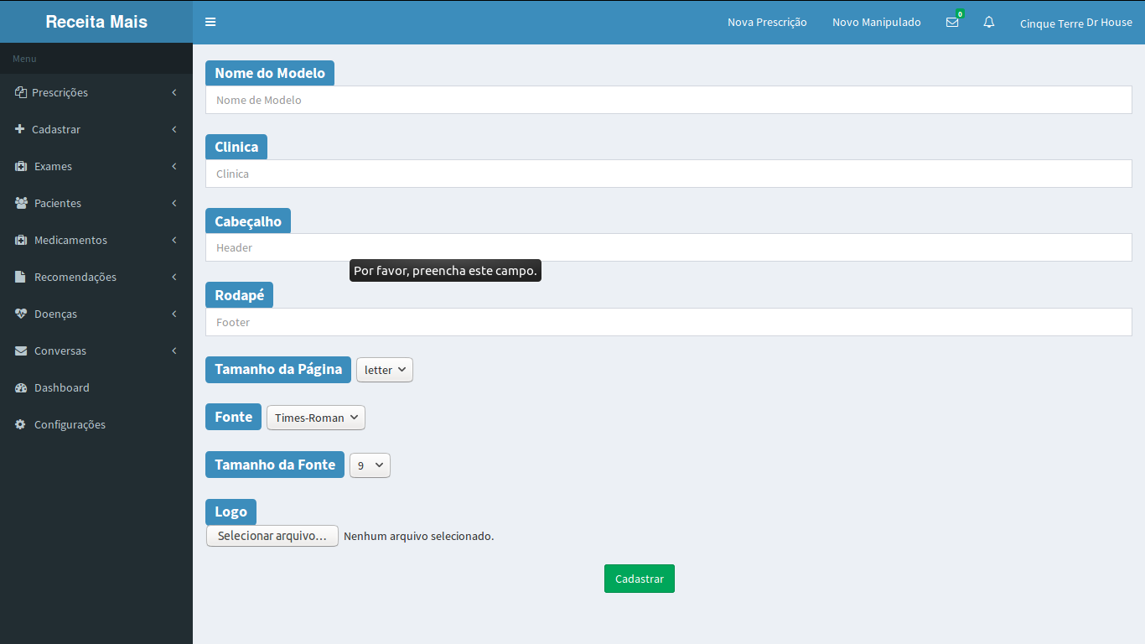Click the Nenhum arquivo selecionado text
The image size is (1145, 644).
point(419,536)
